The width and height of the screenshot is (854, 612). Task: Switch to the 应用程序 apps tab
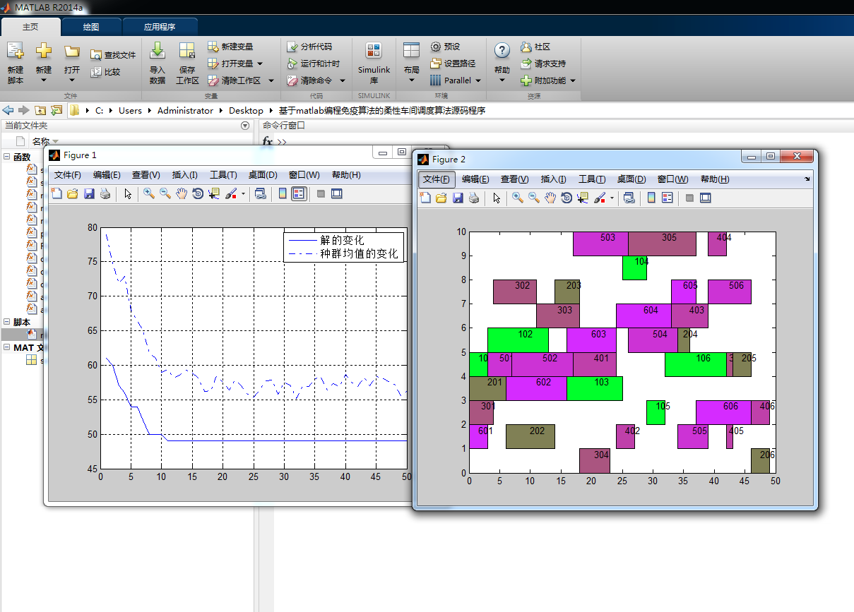pyautogui.click(x=160, y=27)
